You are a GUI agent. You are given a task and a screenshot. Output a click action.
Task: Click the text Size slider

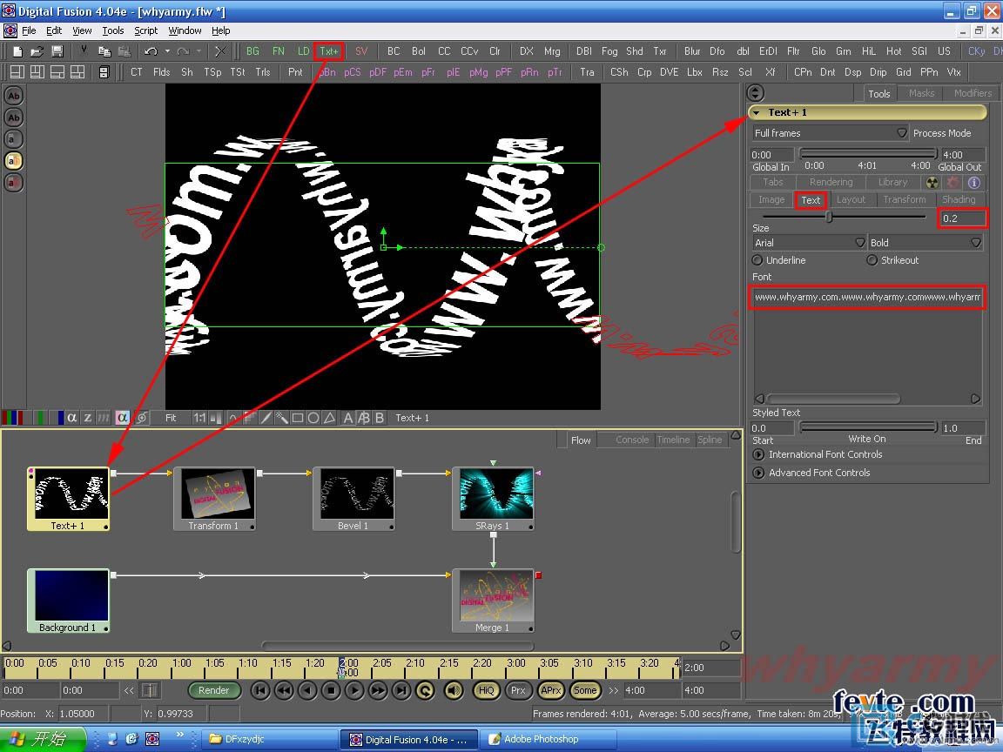pyautogui.click(x=845, y=218)
